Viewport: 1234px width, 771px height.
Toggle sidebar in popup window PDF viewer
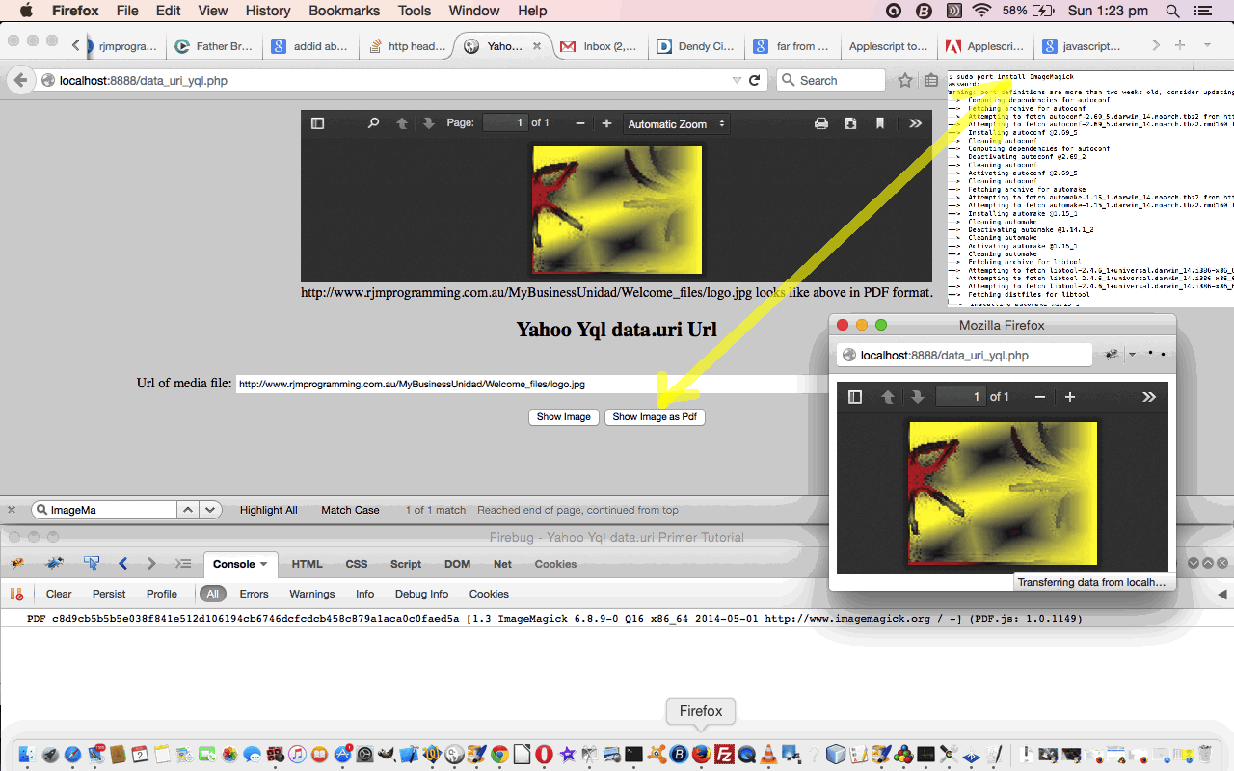click(x=854, y=397)
